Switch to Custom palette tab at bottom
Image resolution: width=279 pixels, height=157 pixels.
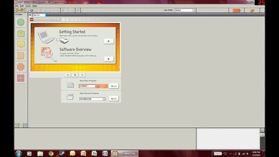point(26,125)
